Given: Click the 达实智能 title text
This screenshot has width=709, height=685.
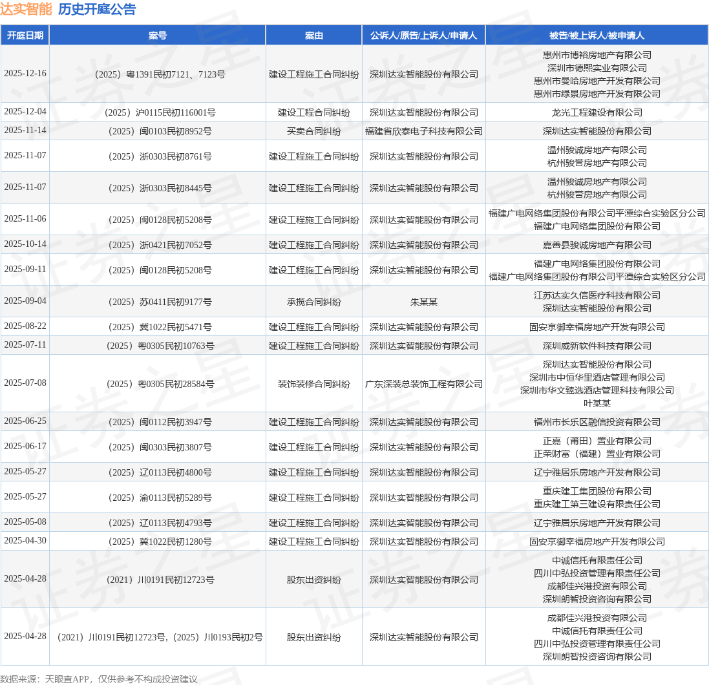Looking at the screenshot, I should pyautogui.click(x=26, y=8).
